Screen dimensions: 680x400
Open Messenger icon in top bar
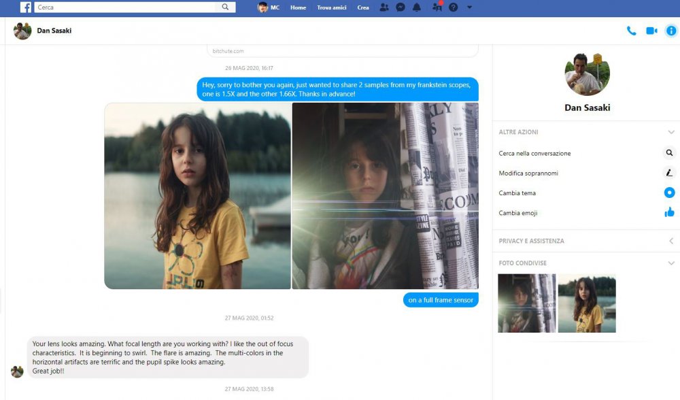click(401, 7)
